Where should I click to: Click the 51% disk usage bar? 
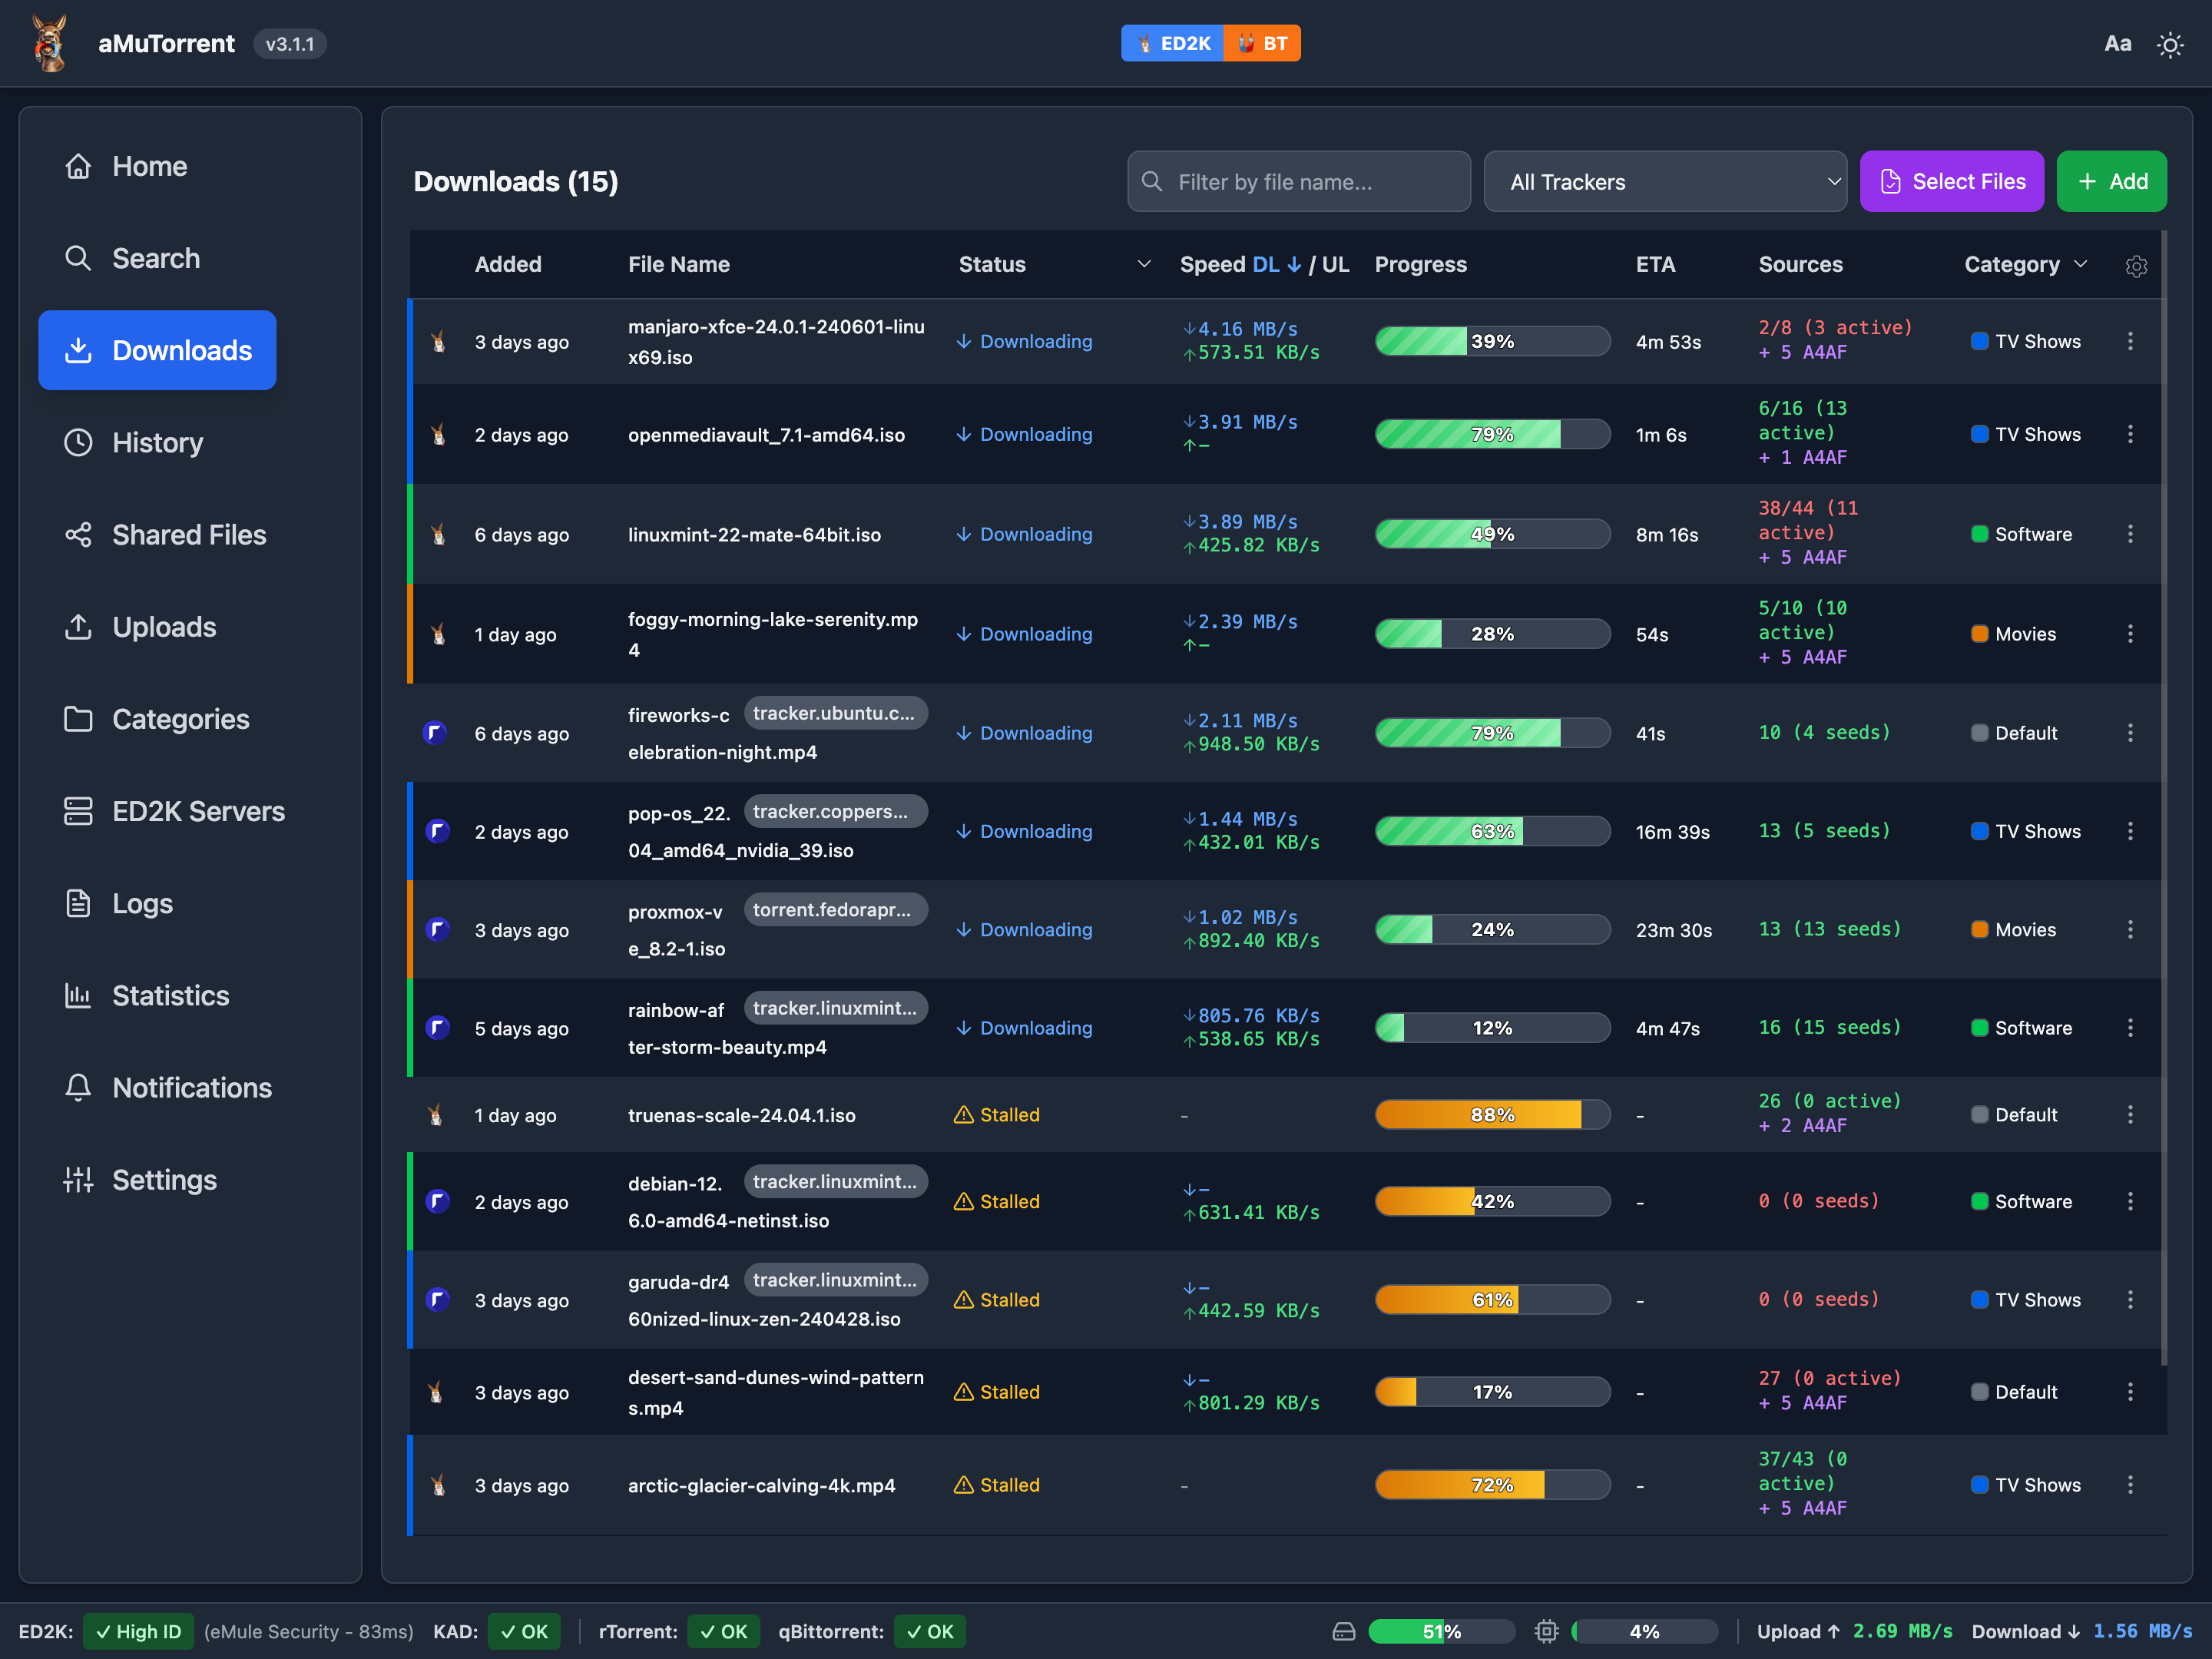click(1441, 1632)
